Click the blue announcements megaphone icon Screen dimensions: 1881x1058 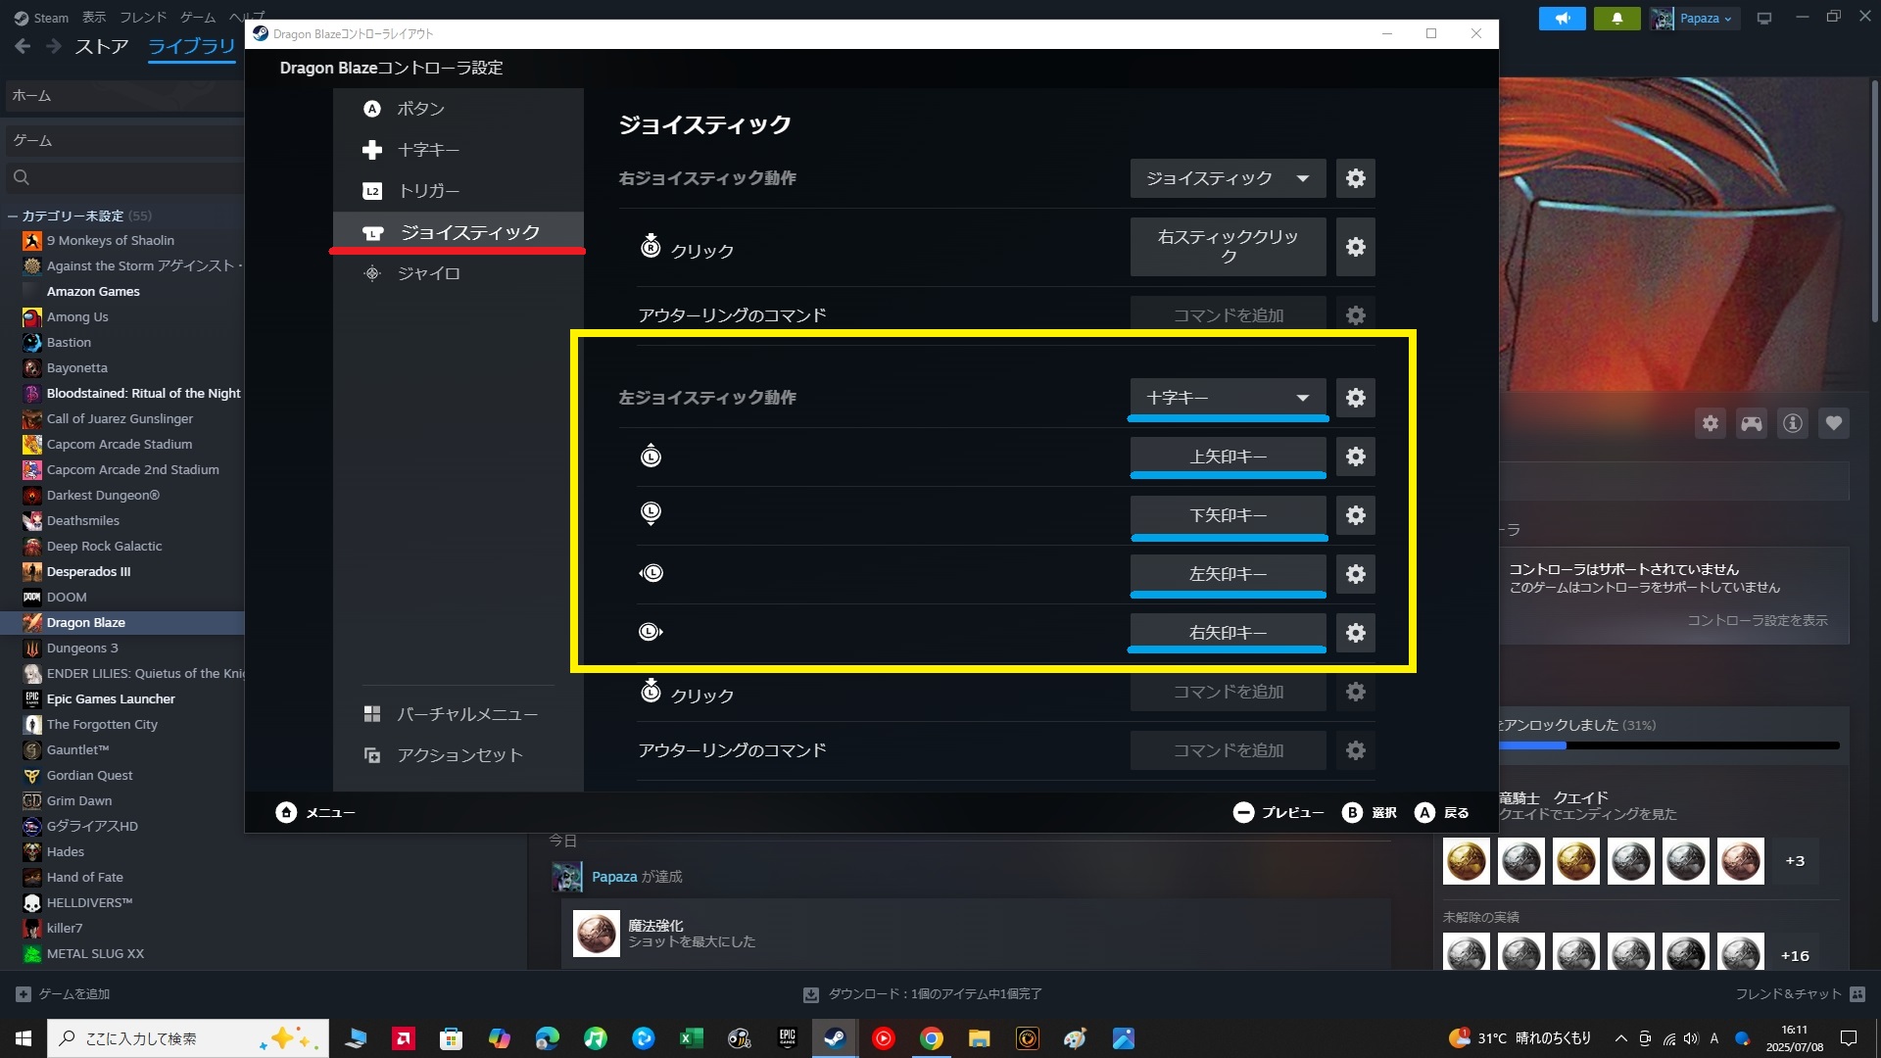point(1562,18)
